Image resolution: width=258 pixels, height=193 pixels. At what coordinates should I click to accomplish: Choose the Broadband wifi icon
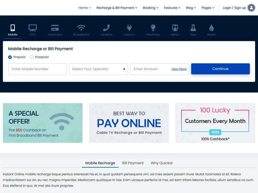pyautogui.click(x=81, y=28)
